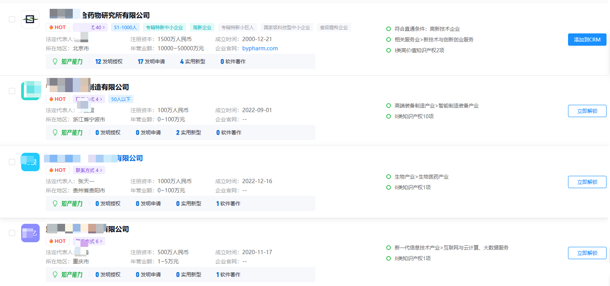Click the HOT flame badge on the first company
Image resolution: width=610 pixels, height=286 pixels.
click(58, 27)
